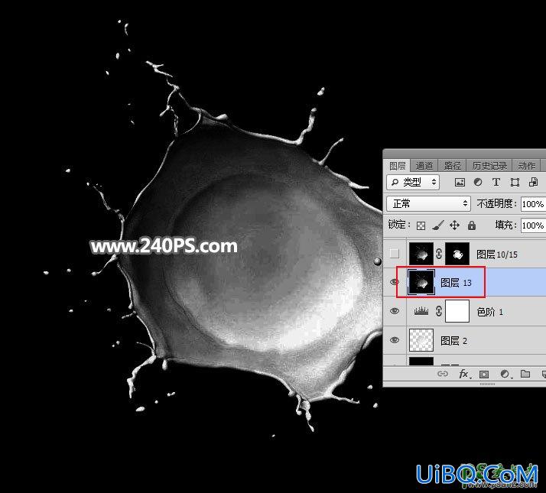546x493 pixels.
Task: Select the 色阶 1 layer name
Action: tap(489, 312)
